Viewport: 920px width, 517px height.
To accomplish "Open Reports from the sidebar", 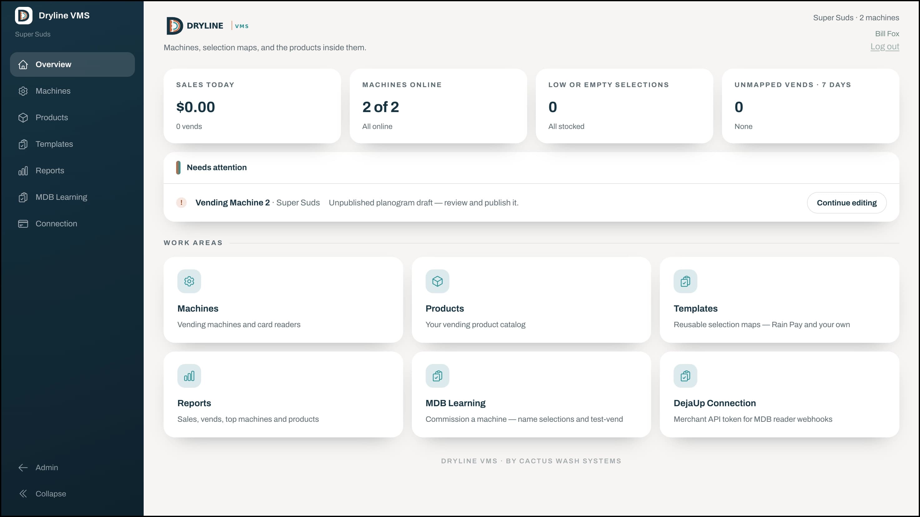I will click(x=72, y=171).
